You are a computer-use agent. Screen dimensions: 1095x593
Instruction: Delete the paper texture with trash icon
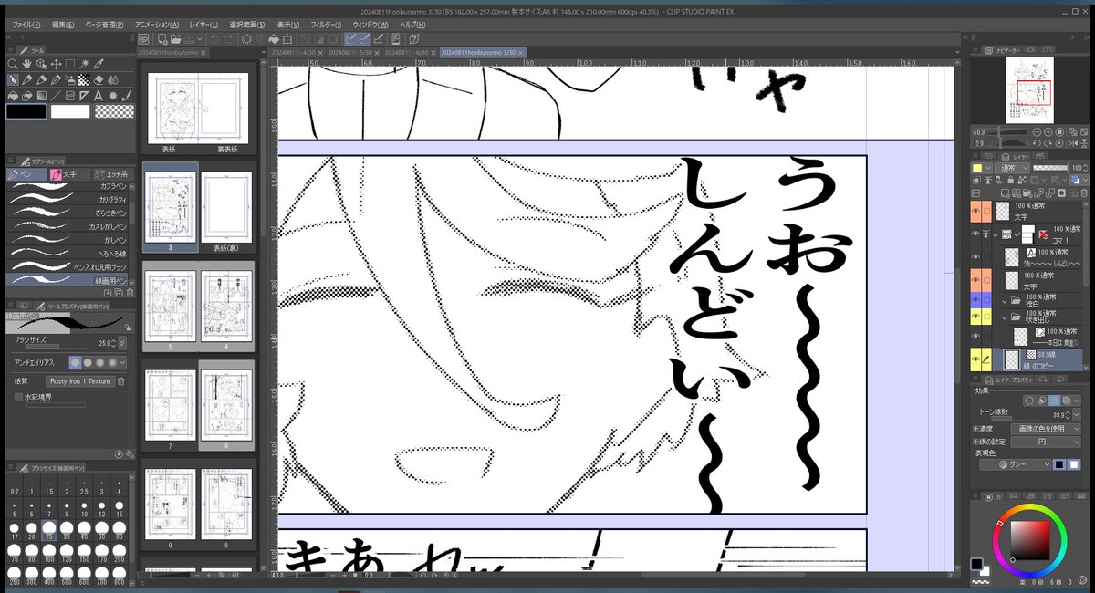[x=120, y=381]
